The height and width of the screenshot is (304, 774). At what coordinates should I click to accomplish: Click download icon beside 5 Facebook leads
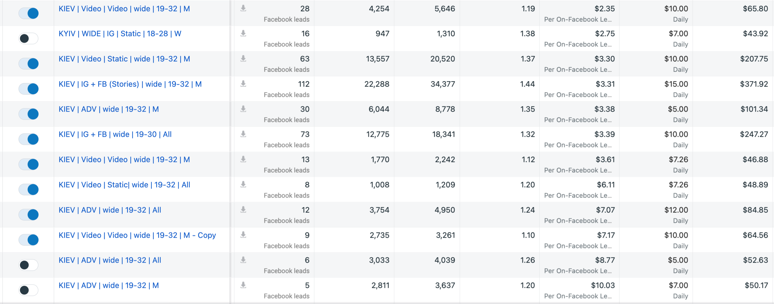click(243, 285)
